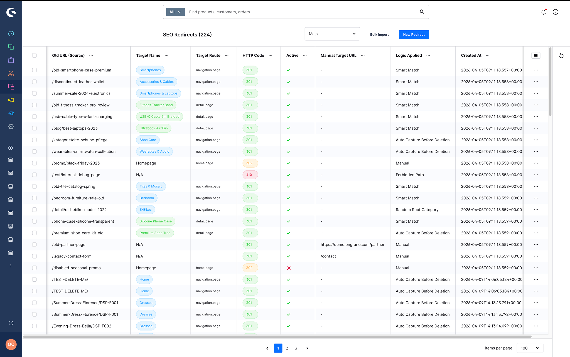
Task: Go to pagination page 2
Action: (x=287, y=348)
